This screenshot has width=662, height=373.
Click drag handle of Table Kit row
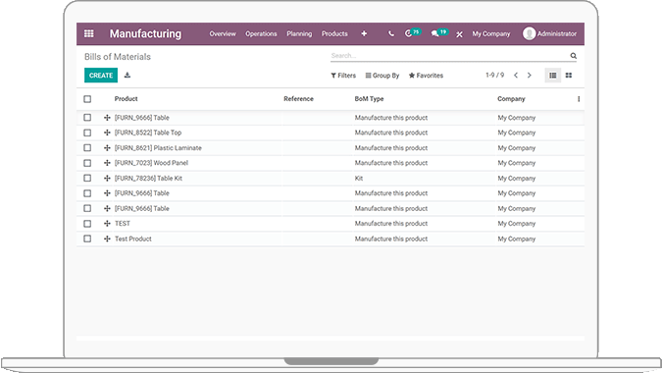pos(107,178)
